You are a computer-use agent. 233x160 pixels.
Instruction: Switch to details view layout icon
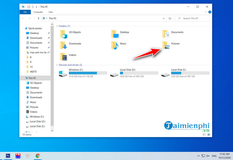click(204, 134)
